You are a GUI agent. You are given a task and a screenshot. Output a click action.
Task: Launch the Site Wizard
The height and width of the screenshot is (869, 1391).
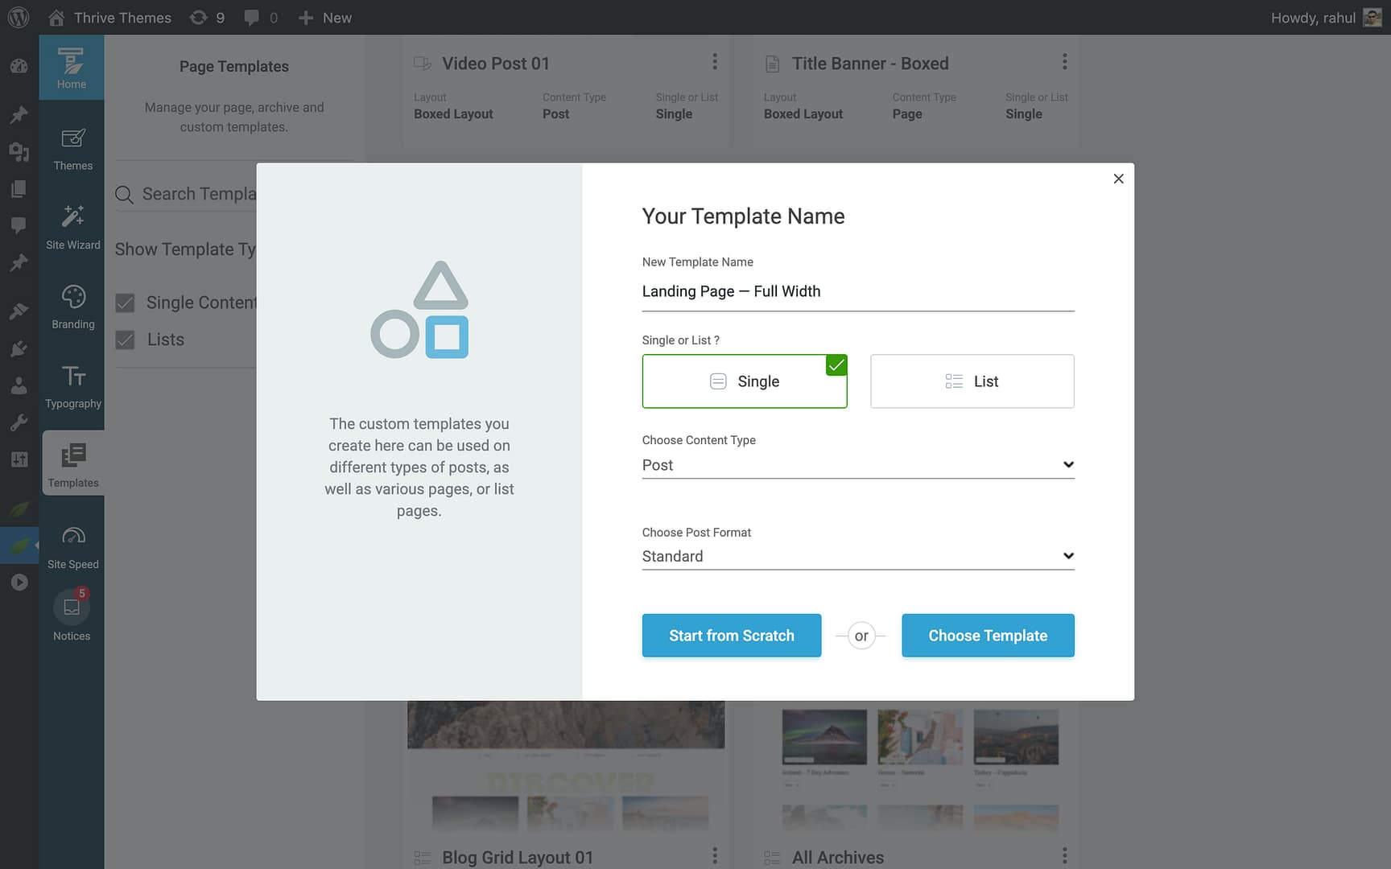[x=72, y=228]
